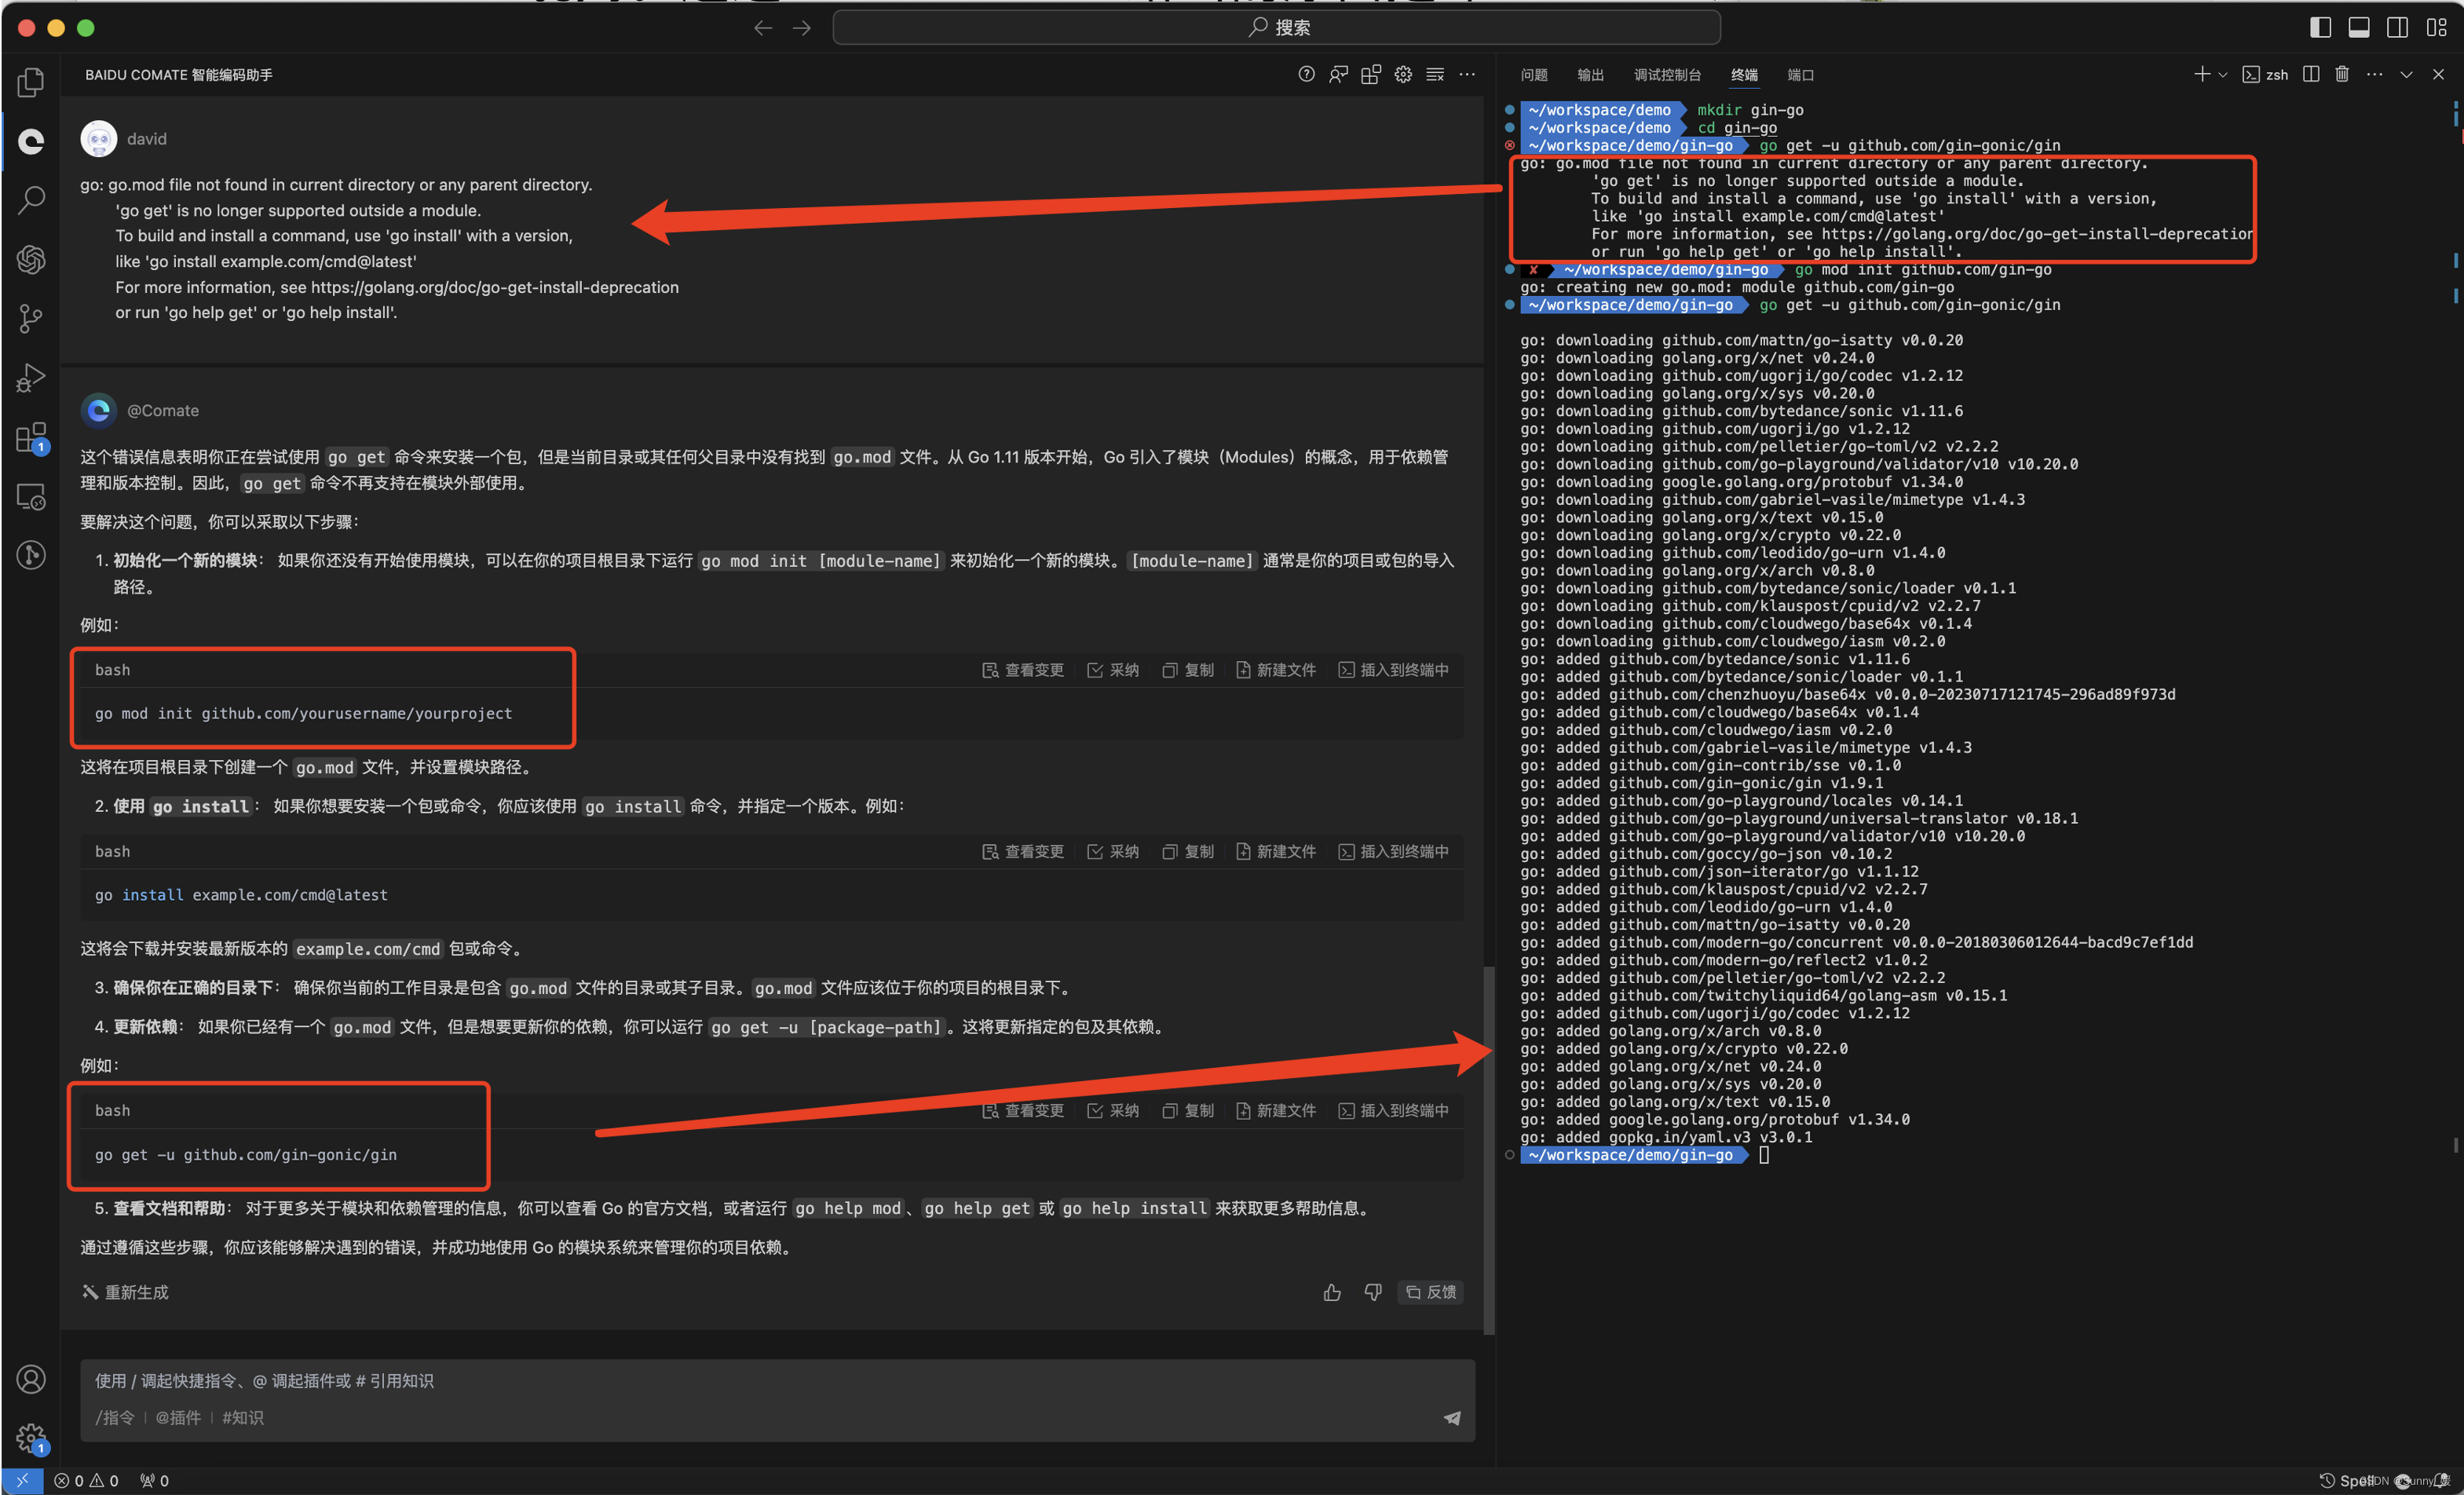Click the thumbs down on Comate's answer
The height and width of the screenshot is (1495, 2464).
click(x=1373, y=1293)
